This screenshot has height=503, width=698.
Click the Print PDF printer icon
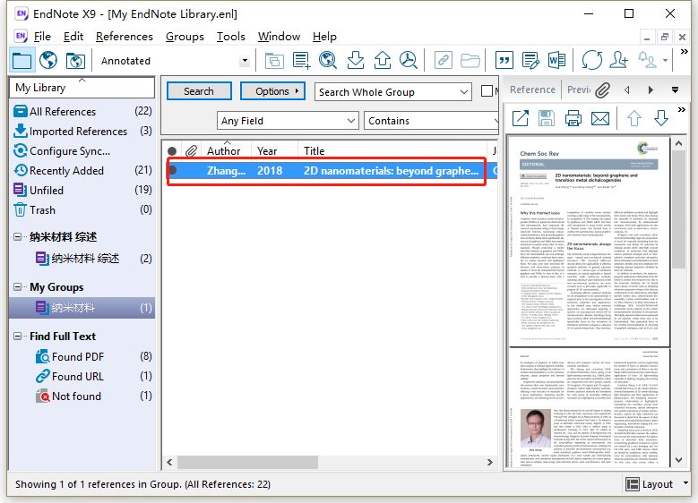573,118
